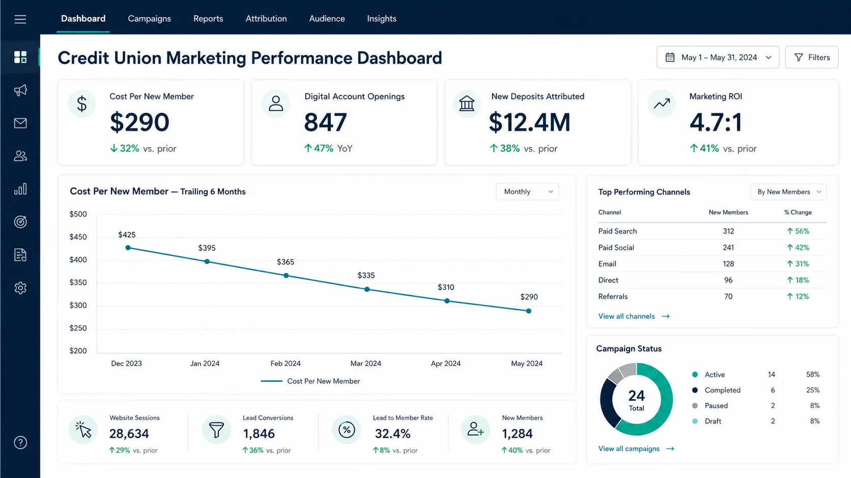The image size is (851, 478).
Task: Click the funnel icon beside Lead Conversions
Action: [x=216, y=430]
